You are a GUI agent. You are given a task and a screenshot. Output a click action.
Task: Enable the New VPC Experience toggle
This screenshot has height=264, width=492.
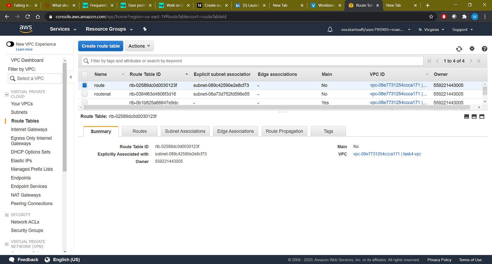(10, 44)
